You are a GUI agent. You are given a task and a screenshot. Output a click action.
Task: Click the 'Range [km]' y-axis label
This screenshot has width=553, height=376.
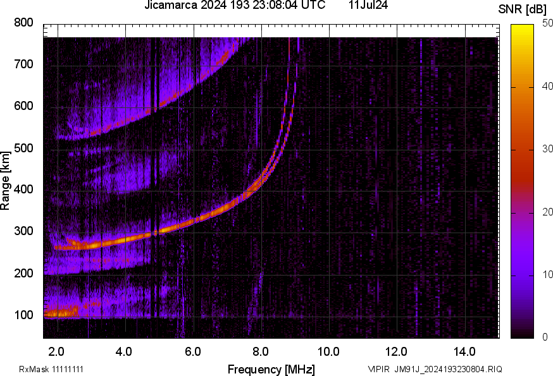[5, 181]
